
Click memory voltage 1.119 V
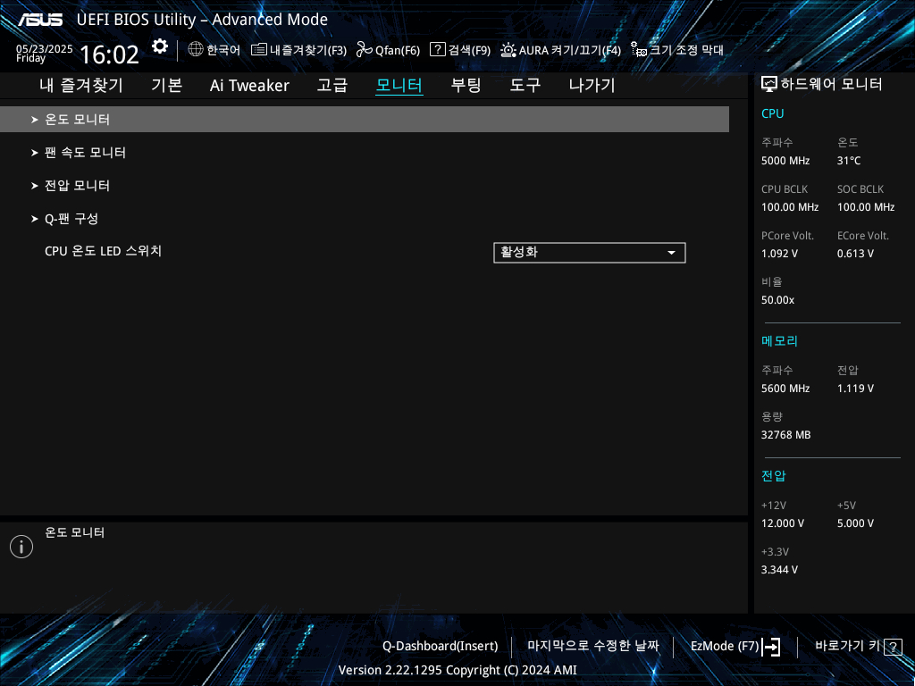(855, 389)
